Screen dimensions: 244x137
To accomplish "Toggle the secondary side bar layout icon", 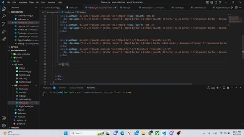I will [x=216, y=2].
